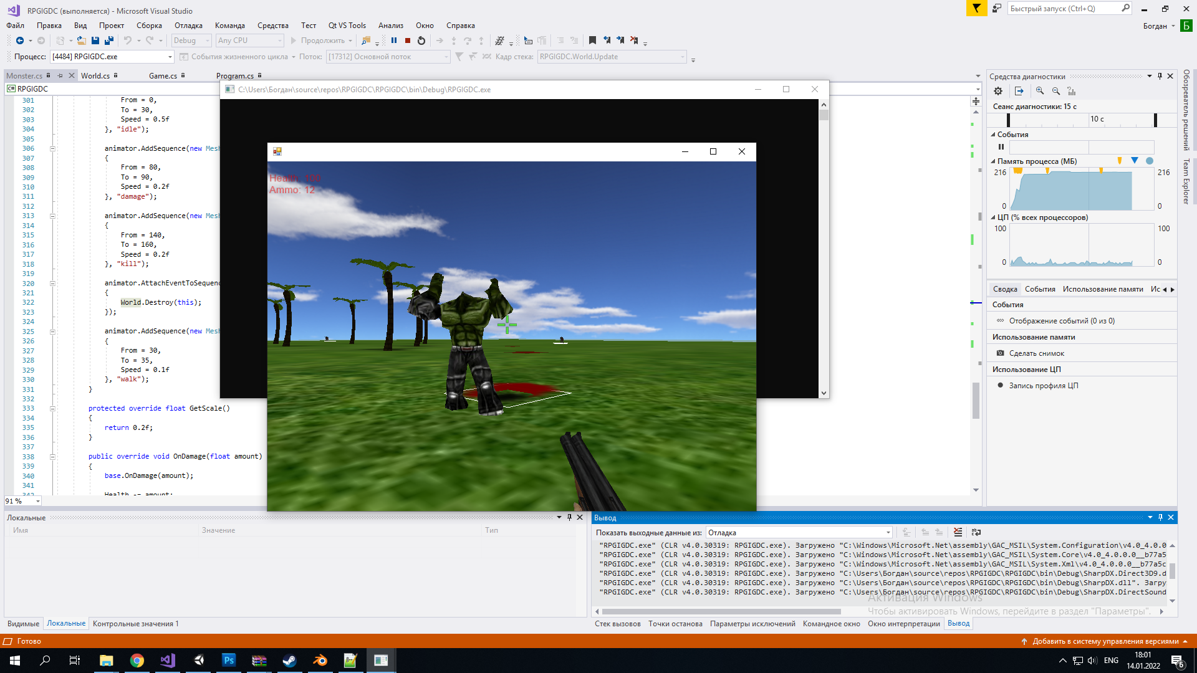The image size is (1197, 673).
Task: Open diagnostics settings gear icon
Action: point(998,91)
